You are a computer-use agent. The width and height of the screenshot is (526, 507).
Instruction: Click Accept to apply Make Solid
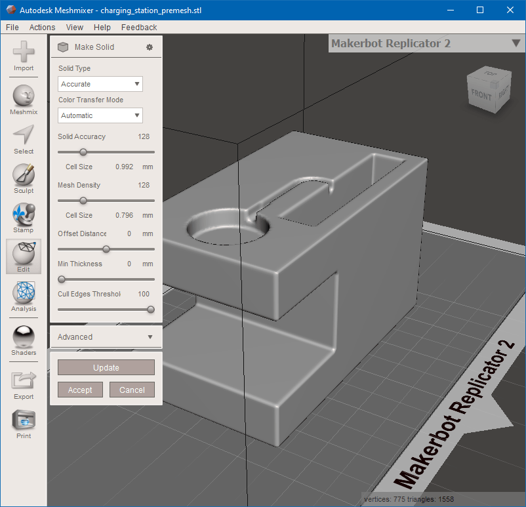tap(80, 390)
